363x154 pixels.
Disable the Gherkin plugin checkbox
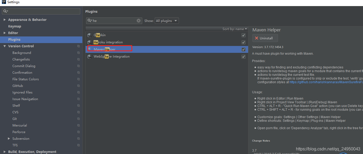(243, 35)
